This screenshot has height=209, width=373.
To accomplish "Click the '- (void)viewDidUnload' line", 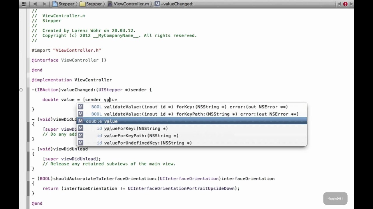I will pos(60,149).
